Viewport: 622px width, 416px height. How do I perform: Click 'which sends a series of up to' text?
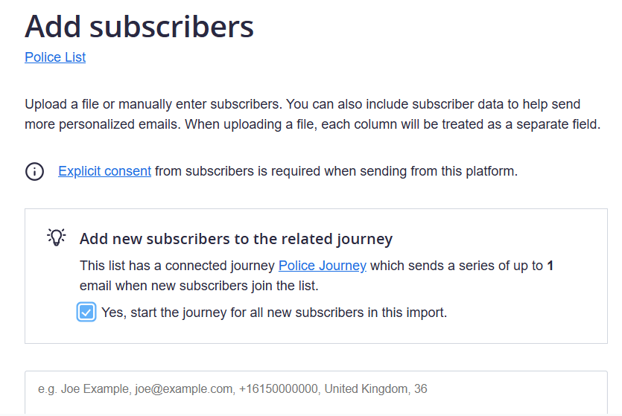coord(456,266)
